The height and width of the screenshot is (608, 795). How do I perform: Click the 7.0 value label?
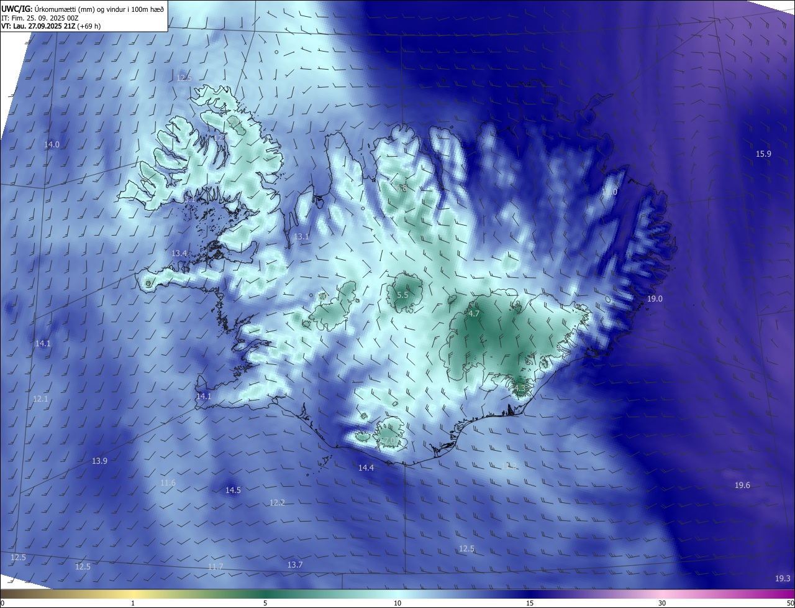(389, 440)
